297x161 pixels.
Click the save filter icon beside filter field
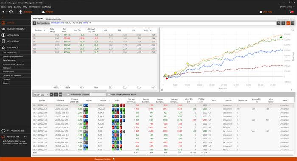(279, 23)
